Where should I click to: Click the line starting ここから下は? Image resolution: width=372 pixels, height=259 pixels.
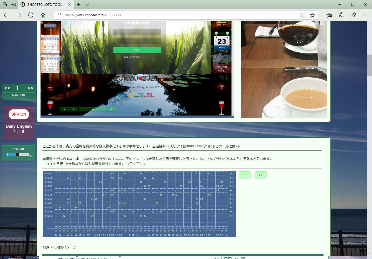142,146
